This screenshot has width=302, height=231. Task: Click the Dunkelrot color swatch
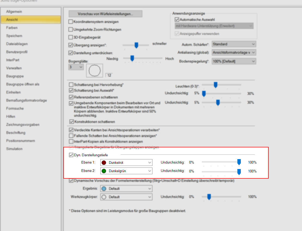(104, 163)
